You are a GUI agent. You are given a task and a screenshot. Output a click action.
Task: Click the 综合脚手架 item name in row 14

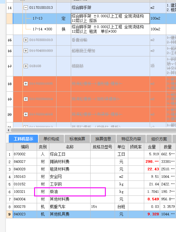[81, 8]
